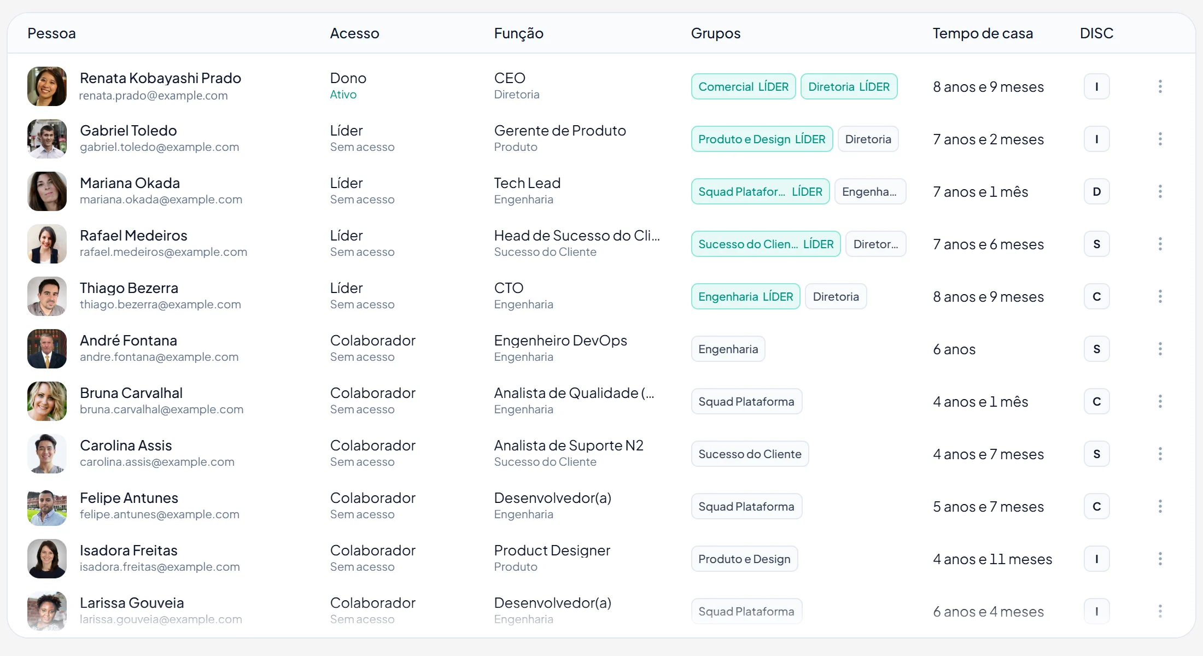
Task: Click the Comercial LÍDER group tag
Action: 743,86
